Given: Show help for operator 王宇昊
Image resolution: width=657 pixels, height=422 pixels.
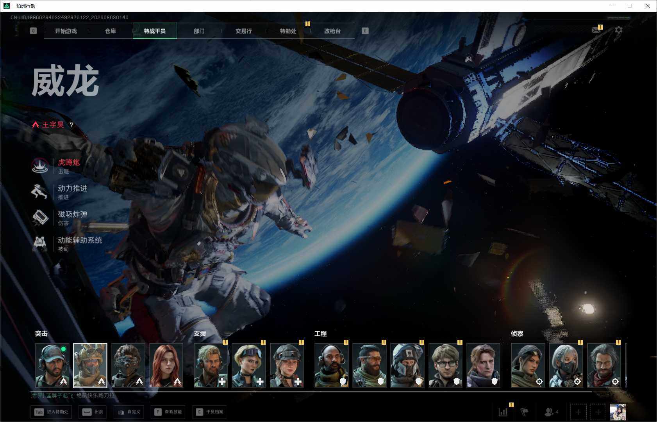Looking at the screenshot, I should tap(71, 125).
